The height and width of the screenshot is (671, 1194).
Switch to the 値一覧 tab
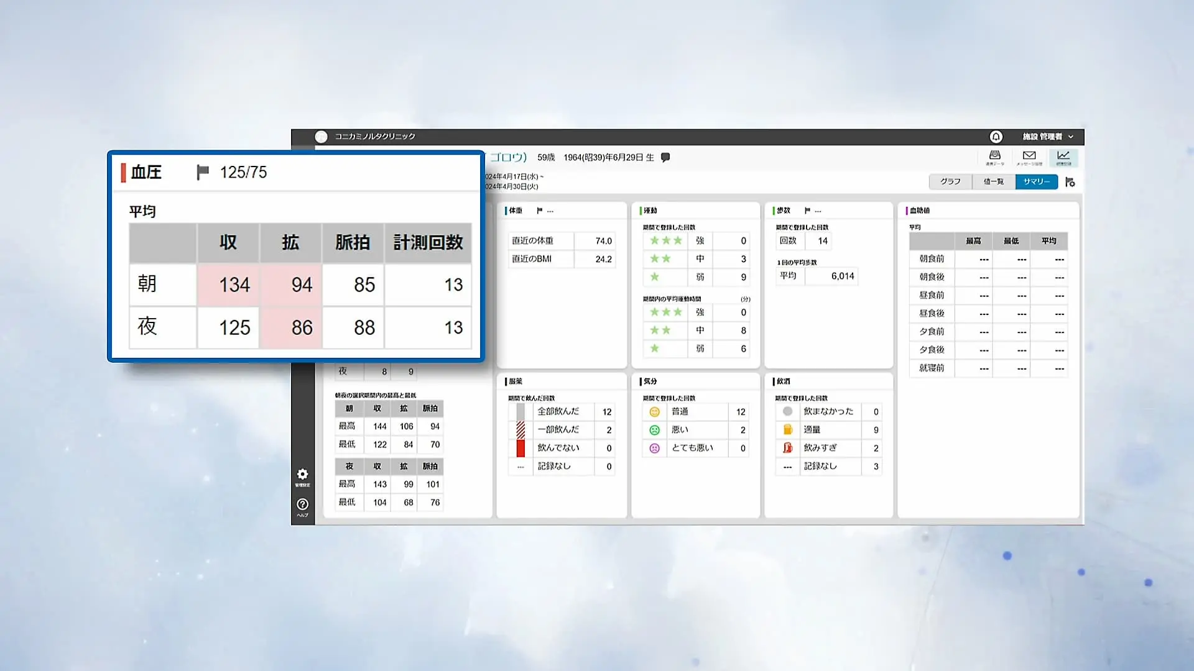pyautogui.click(x=993, y=181)
